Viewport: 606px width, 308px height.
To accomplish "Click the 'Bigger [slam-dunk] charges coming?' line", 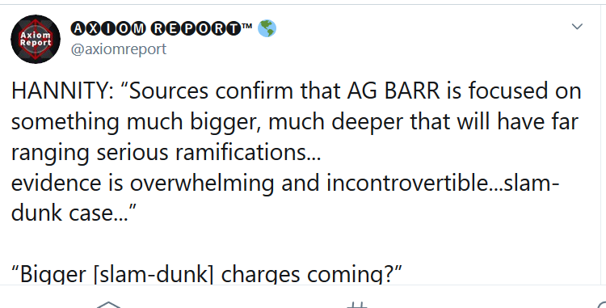I will (207, 274).
